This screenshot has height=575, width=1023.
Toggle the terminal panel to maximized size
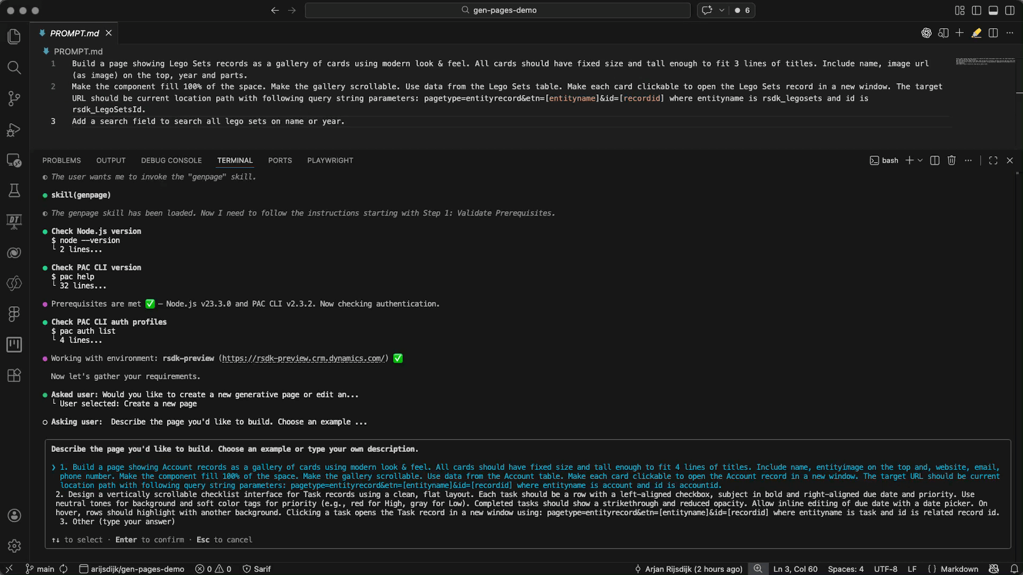click(x=993, y=160)
